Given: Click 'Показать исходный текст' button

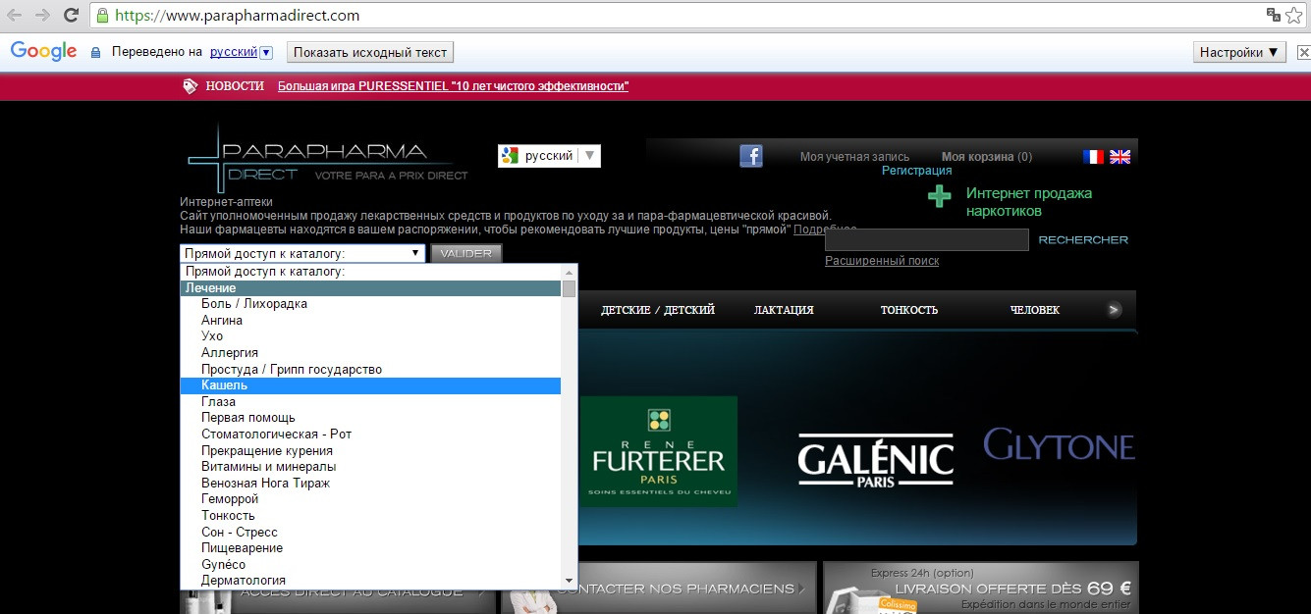Looking at the screenshot, I should (370, 52).
